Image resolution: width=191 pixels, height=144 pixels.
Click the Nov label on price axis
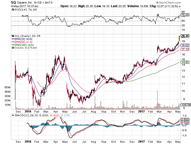tap(123, 112)
